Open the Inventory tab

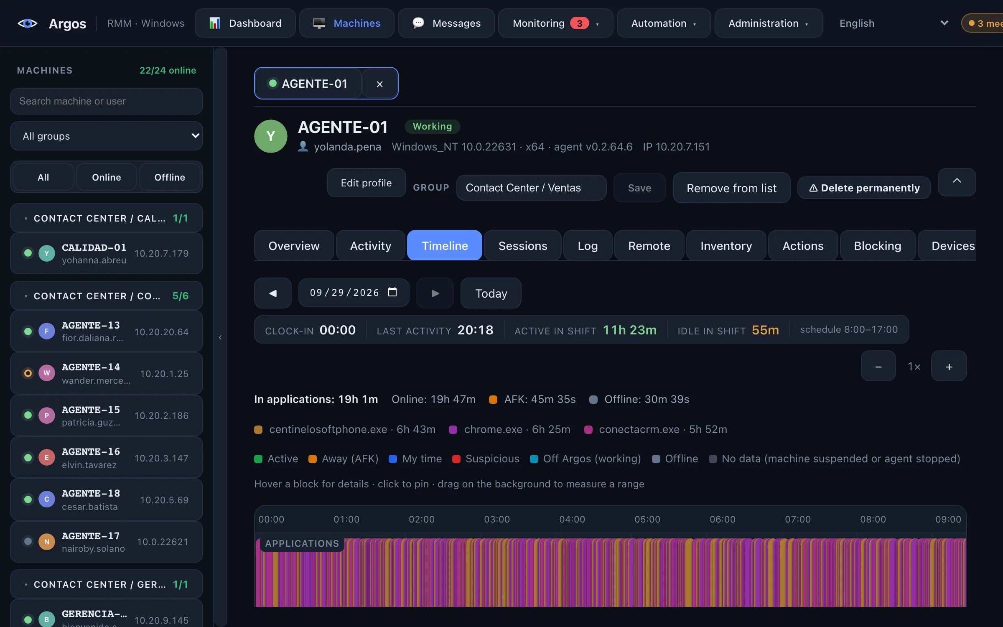pyautogui.click(x=726, y=246)
